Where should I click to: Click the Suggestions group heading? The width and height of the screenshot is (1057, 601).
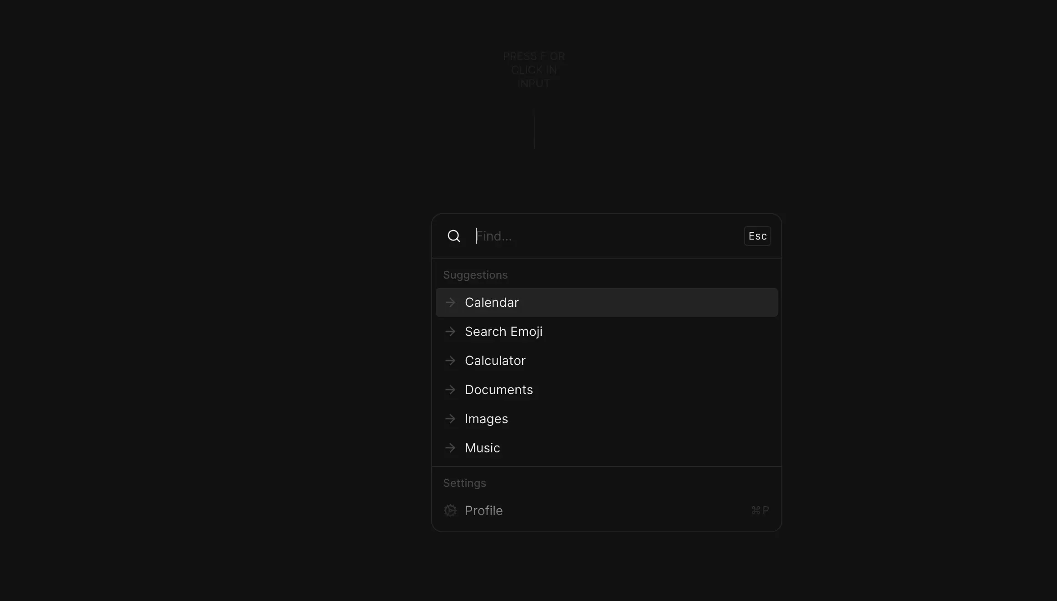(x=475, y=275)
